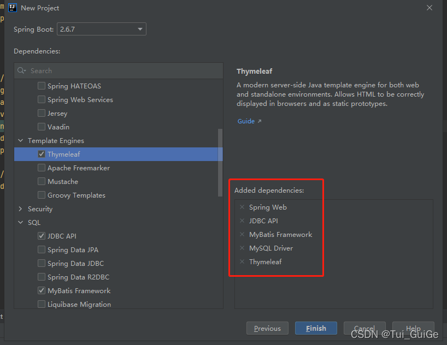Click the dependency list scrollbar
Viewport: 447px width, 345px height.
pyautogui.click(x=220, y=162)
